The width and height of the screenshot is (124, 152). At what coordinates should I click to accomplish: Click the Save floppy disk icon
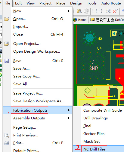pyautogui.click(x=7, y=61)
